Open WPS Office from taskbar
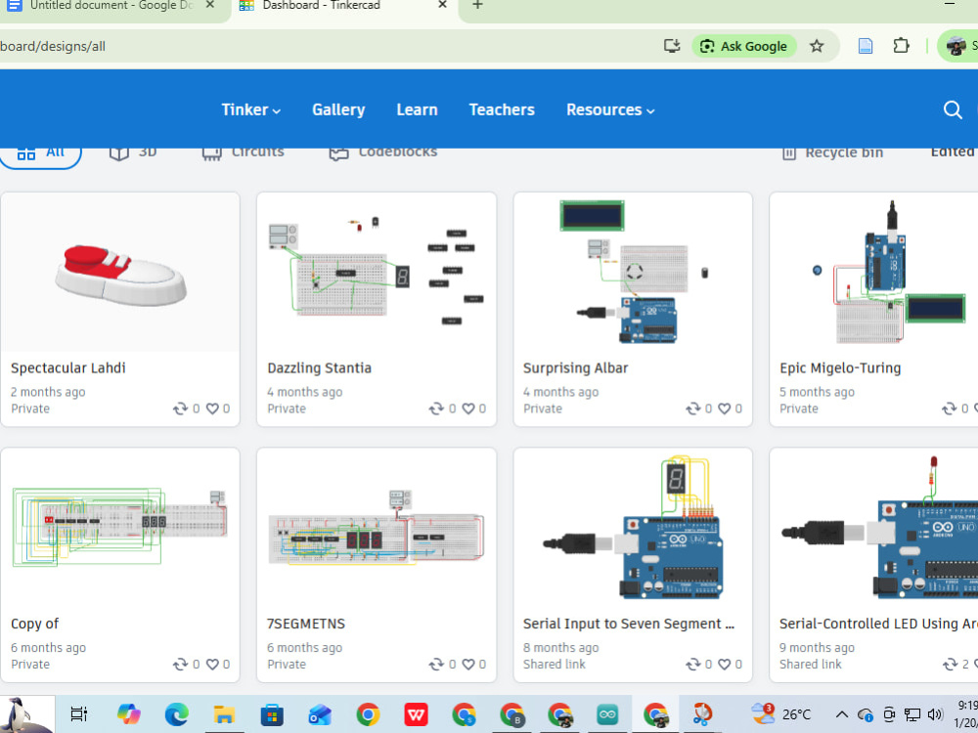 [x=416, y=714]
